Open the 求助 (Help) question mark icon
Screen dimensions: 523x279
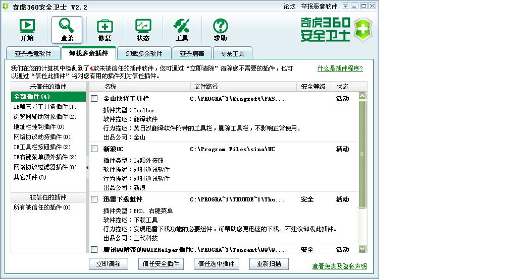point(221,30)
